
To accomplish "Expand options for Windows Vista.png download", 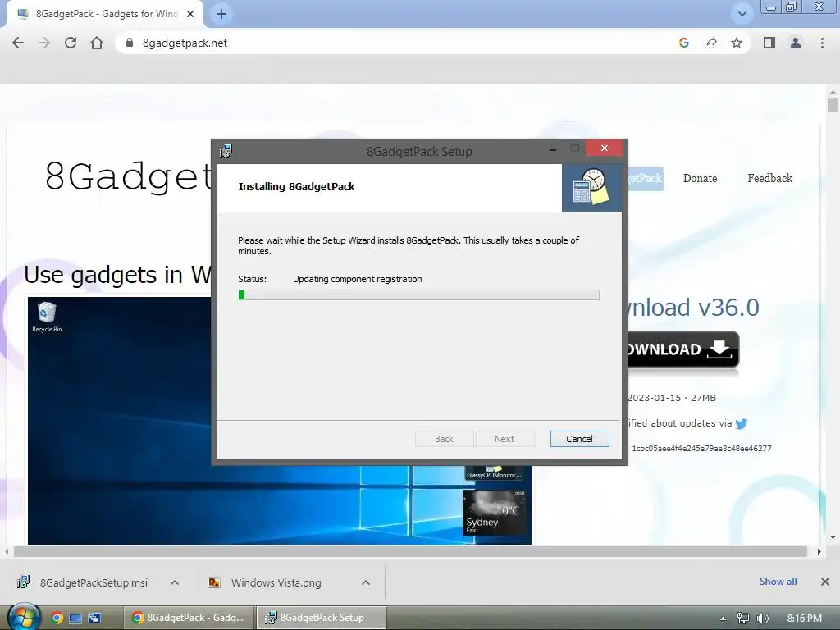I will point(366,582).
